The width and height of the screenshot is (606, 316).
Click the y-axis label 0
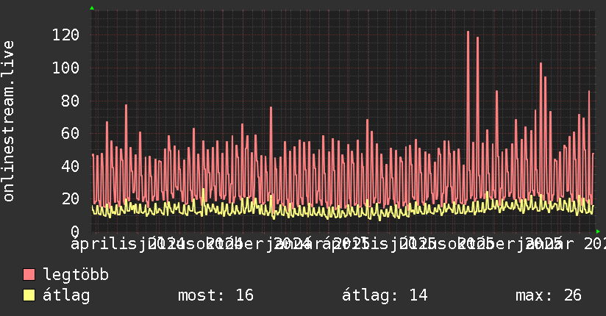click(x=75, y=231)
